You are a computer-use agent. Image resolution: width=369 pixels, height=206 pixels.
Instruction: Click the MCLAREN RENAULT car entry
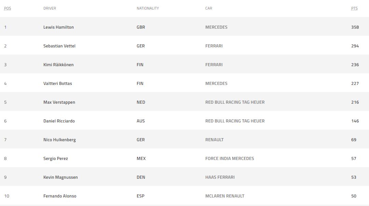point(225,196)
